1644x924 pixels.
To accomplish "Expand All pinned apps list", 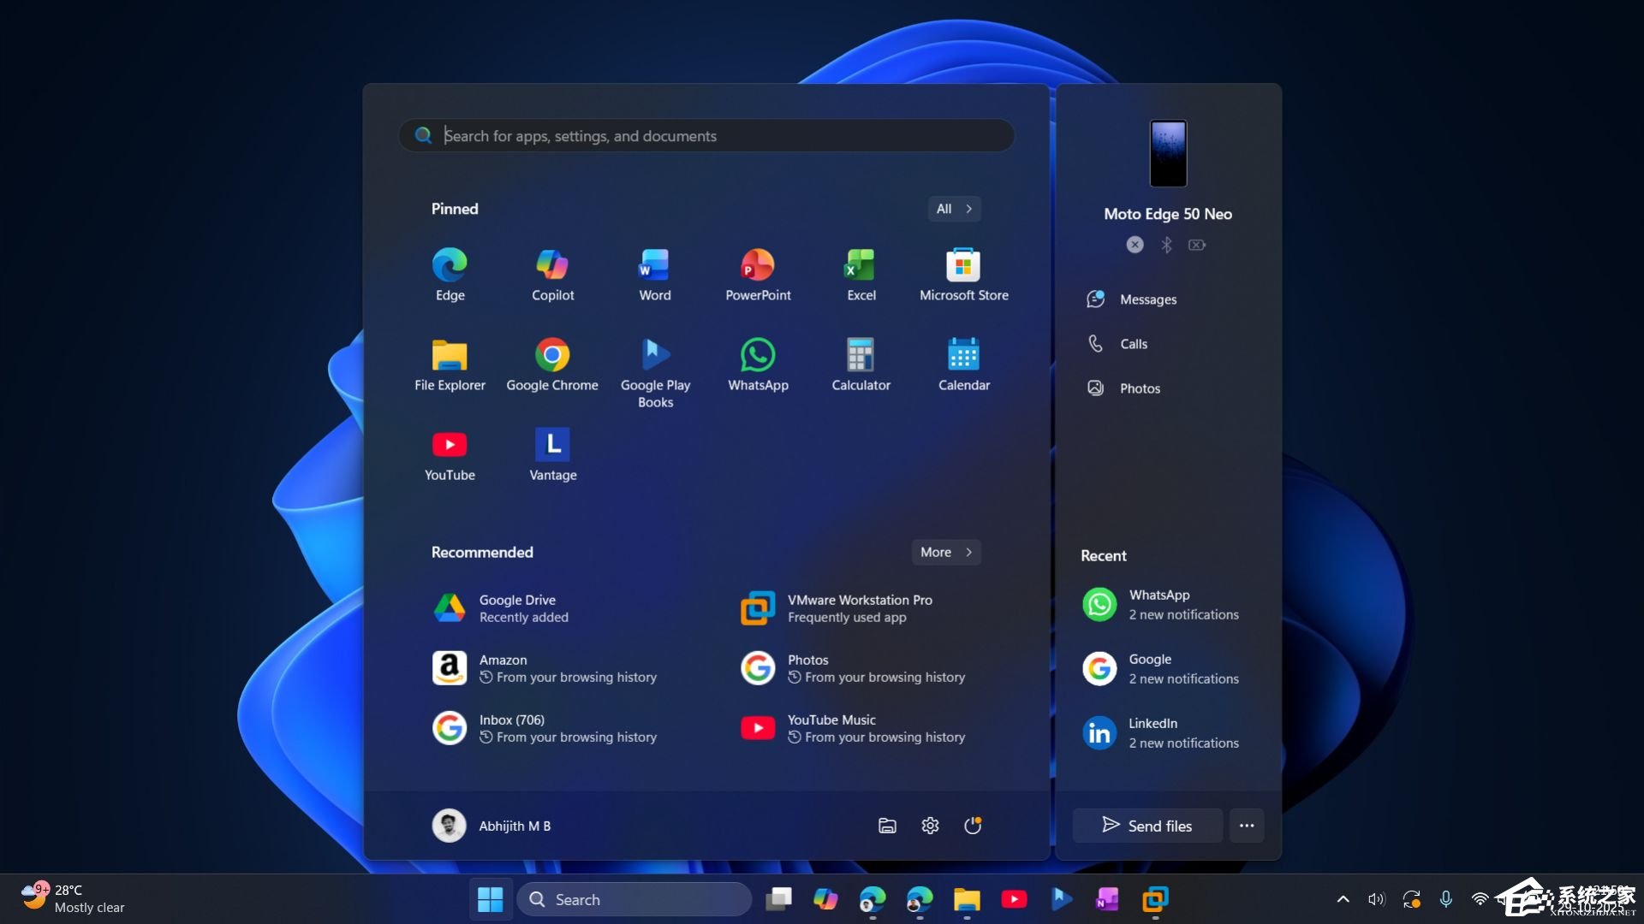I will (x=954, y=209).
